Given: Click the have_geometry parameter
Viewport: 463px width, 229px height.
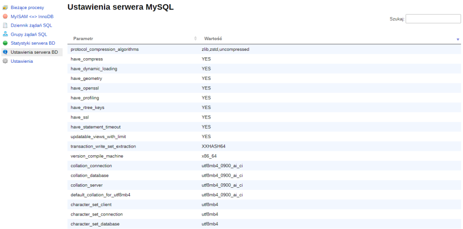Looking at the screenshot, I should tap(86, 78).
